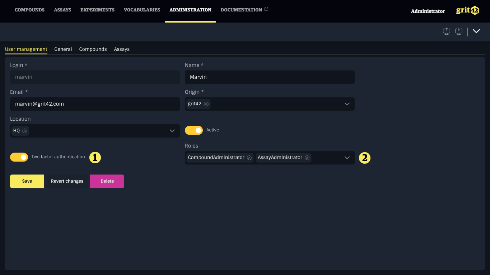The image size is (490, 275).
Task: Click the AssayAdministrator role tag text
Action: [280, 158]
